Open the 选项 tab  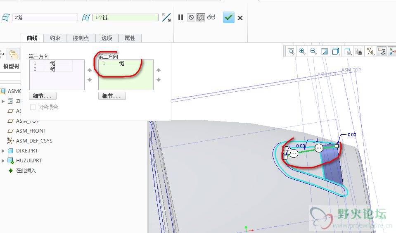tap(107, 38)
